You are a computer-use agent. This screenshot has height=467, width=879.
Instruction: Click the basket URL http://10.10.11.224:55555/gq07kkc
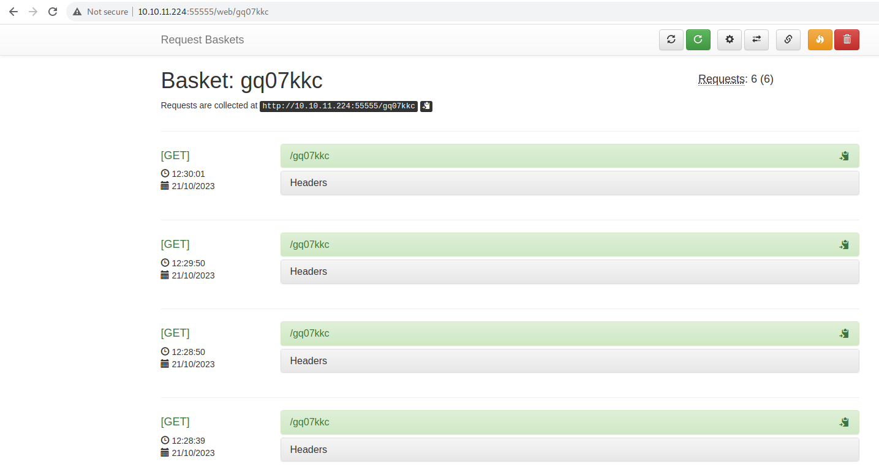(x=339, y=106)
